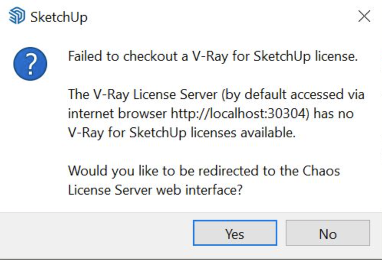Screen dimensions: 382x260
Task: Confirm redirect by choosing Yes
Action: click(235, 233)
